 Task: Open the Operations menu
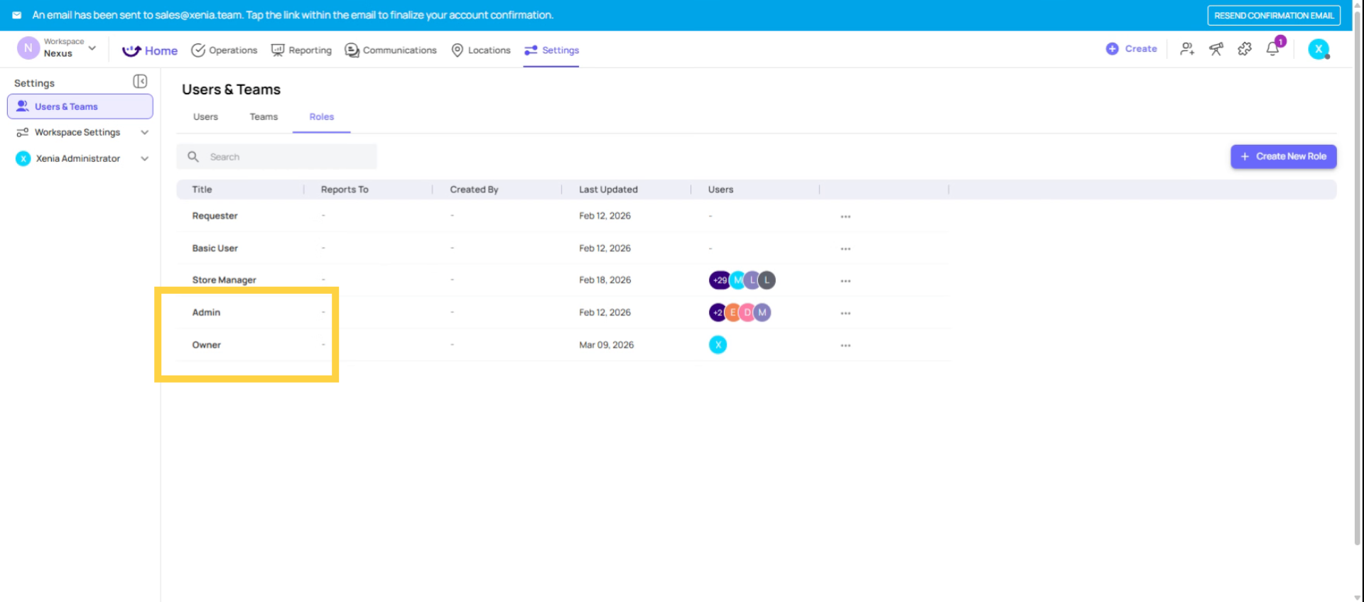coord(224,50)
